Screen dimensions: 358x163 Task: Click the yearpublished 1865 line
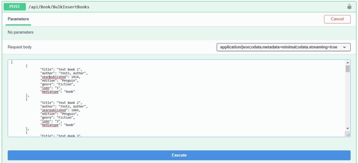(x=60, y=110)
